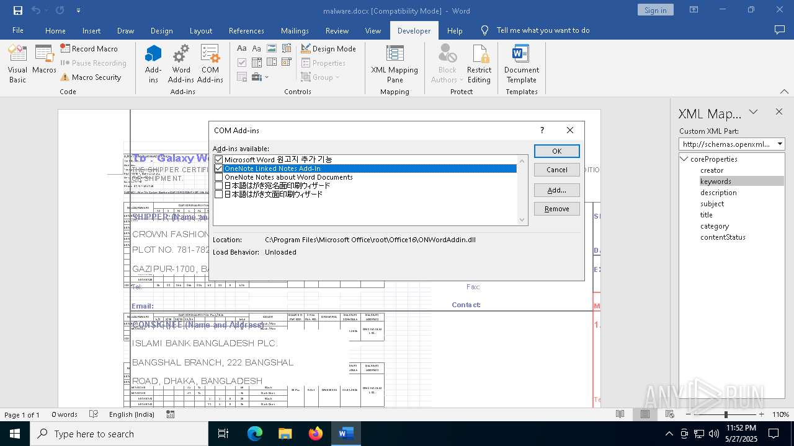This screenshot has width=794, height=446.
Task: Insert Date Picker content control
Action: click(x=287, y=63)
